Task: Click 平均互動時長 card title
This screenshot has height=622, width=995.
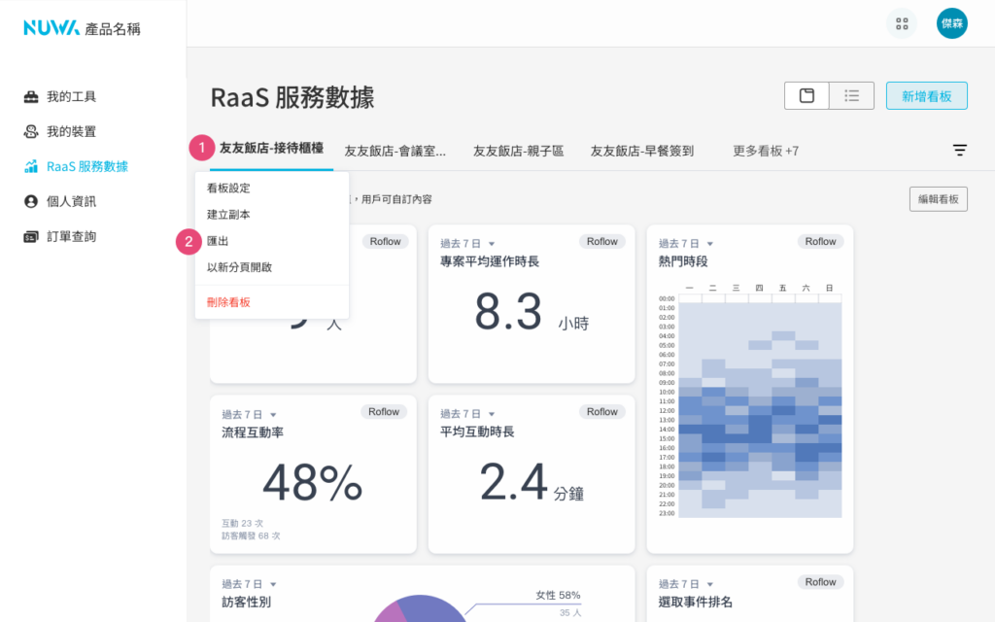Action: pos(477,432)
